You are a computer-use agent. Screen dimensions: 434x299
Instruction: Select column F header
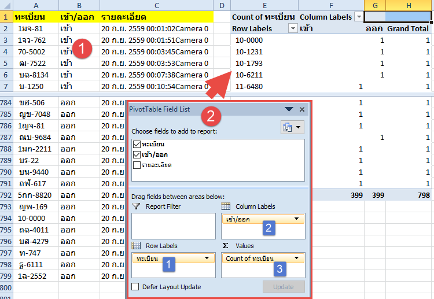[331, 5]
